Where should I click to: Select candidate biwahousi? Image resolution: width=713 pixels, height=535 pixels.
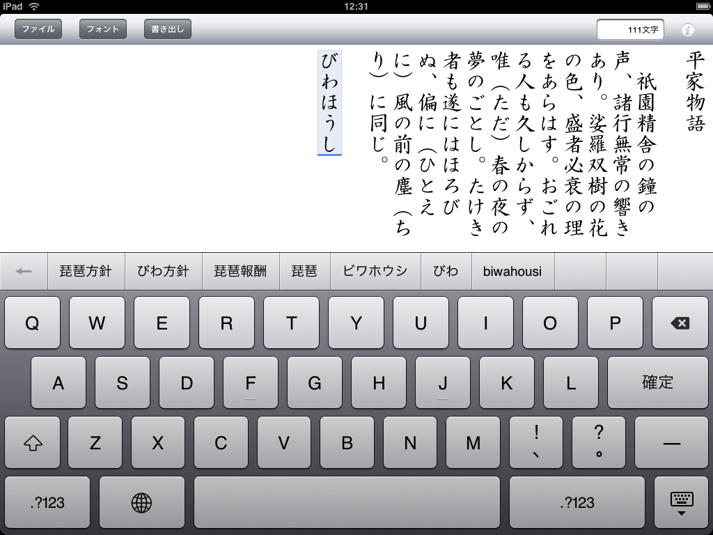pos(512,271)
